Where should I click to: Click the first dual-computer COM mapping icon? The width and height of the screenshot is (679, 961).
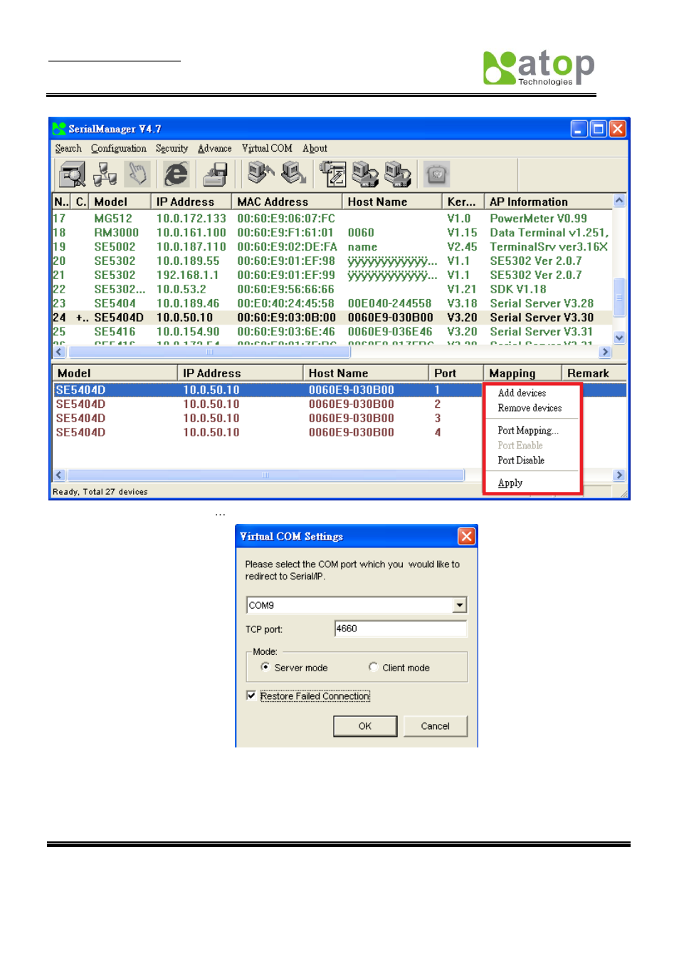365,174
